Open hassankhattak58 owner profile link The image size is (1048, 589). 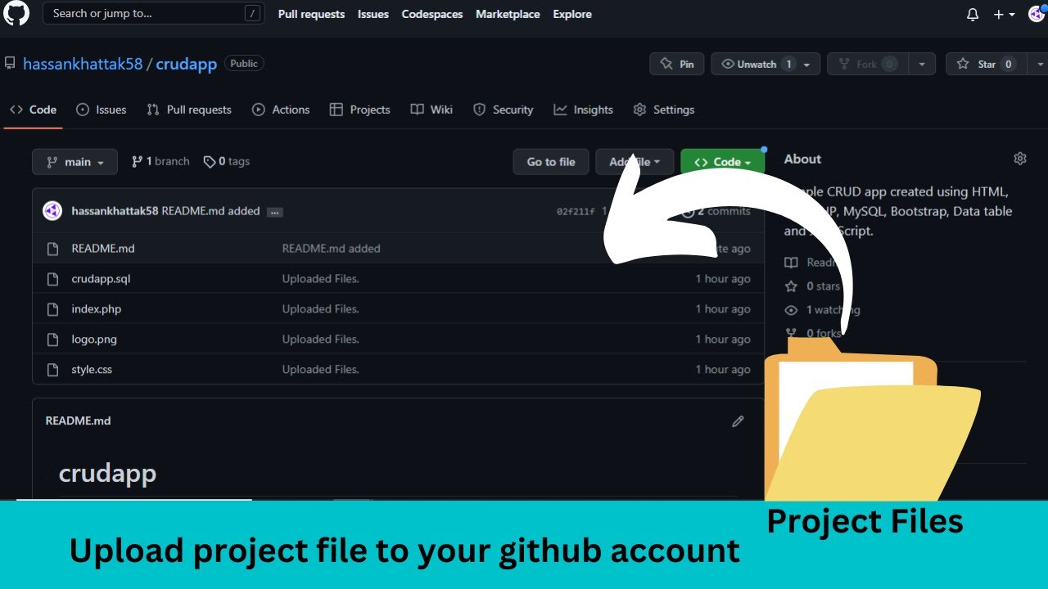pyautogui.click(x=83, y=64)
